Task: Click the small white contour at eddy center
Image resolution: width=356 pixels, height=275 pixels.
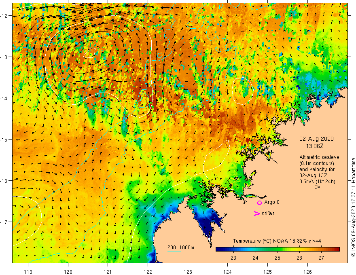Action: 90,53
